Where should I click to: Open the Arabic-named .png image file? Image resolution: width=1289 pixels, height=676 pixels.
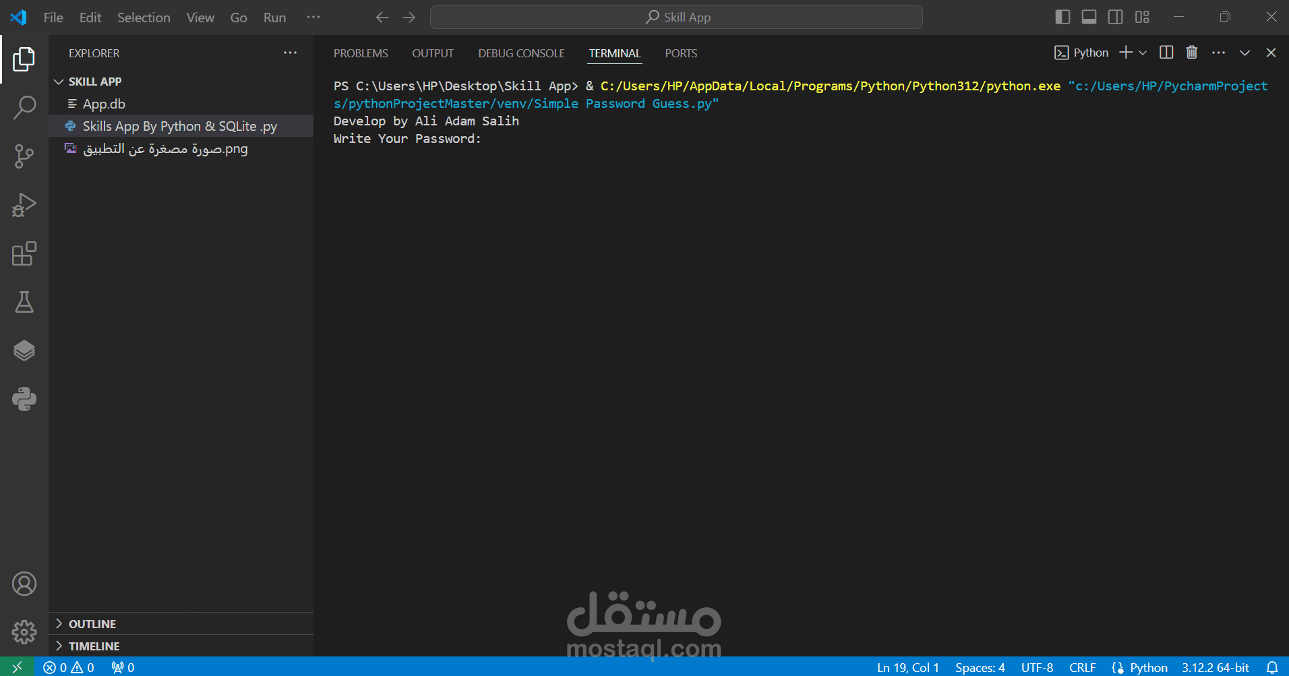click(x=181, y=148)
